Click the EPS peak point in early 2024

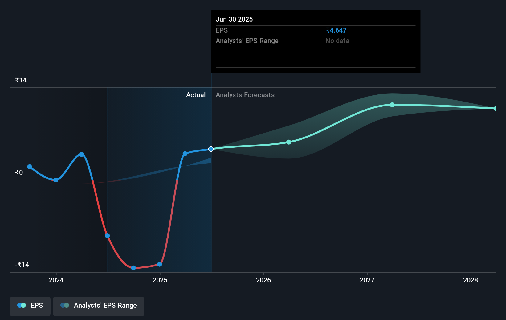pos(81,154)
